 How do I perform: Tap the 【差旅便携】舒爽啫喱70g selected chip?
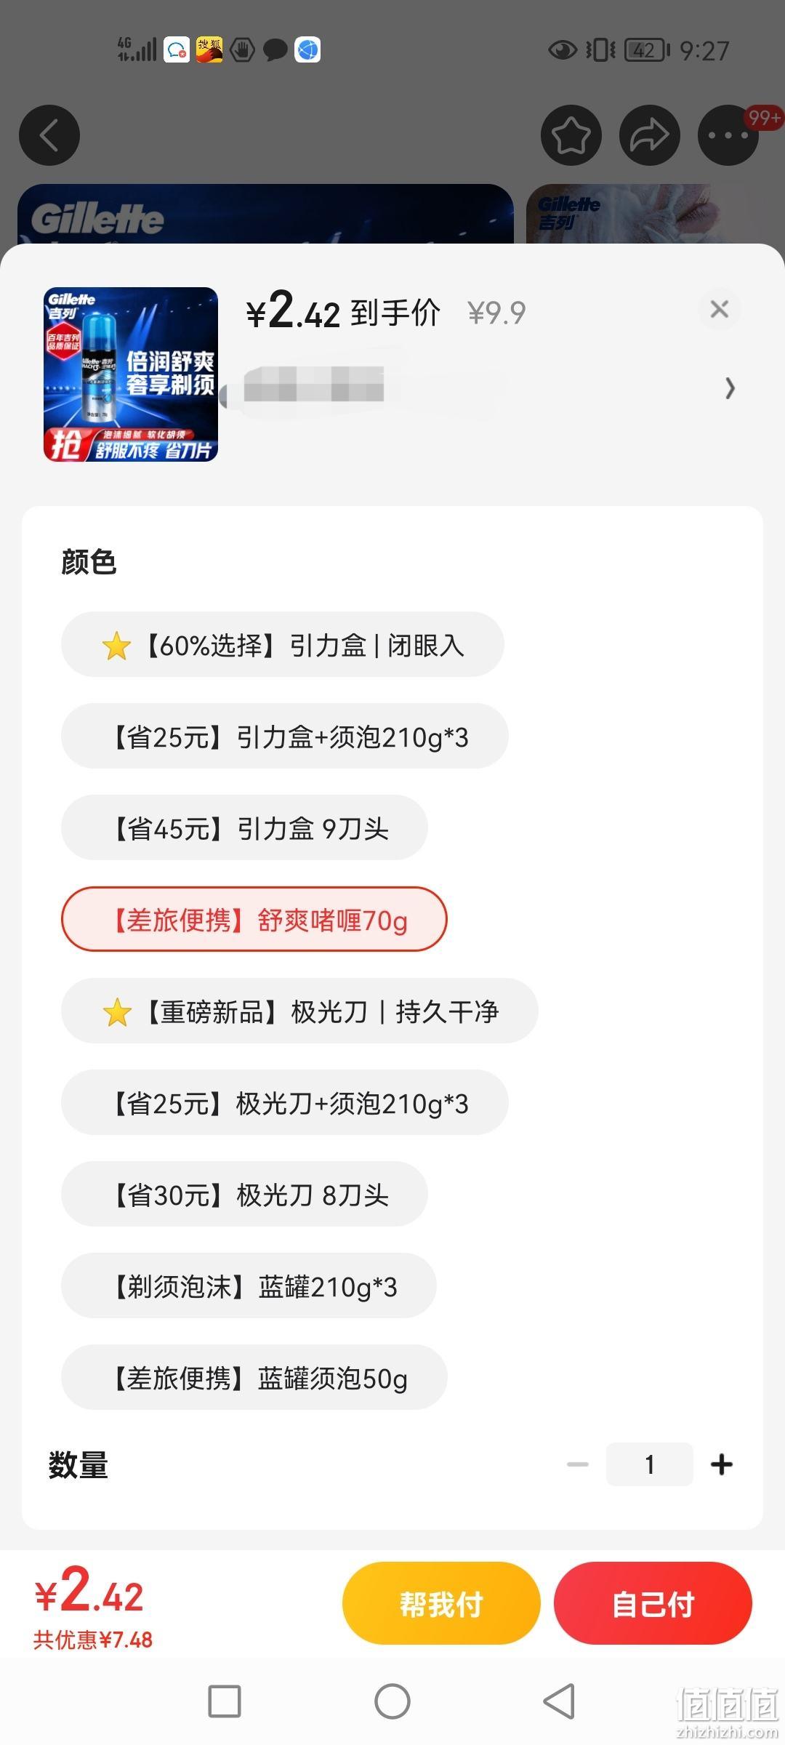pos(254,920)
